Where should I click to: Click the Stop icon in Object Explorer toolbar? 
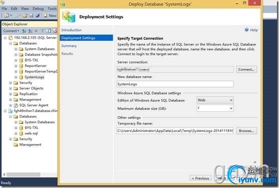click(x=36, y=31)
